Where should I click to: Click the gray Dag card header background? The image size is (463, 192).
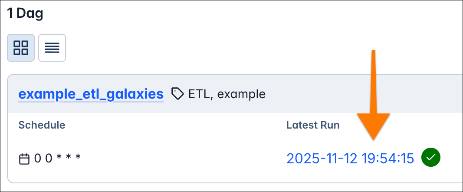356,94
